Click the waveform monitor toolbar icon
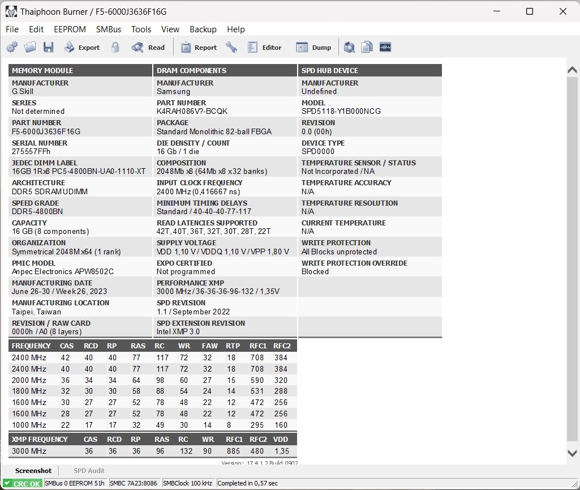The width and height of the screenshot is (580, 490). pos(385,47)
